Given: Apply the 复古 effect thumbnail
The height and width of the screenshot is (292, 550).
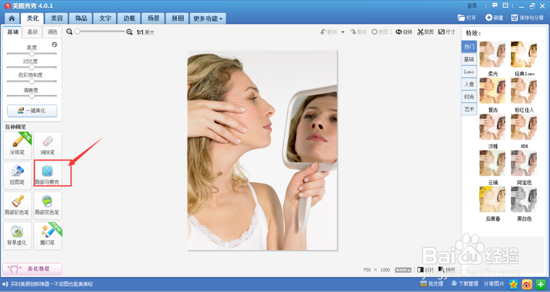Looking at the screenshot, I should click(x=492, y=90).
